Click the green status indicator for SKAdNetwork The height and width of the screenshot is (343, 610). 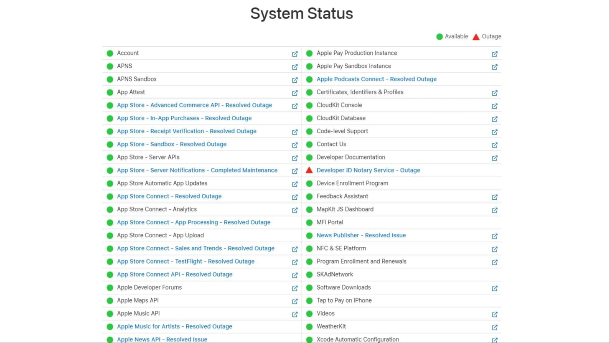coord(310,274)
